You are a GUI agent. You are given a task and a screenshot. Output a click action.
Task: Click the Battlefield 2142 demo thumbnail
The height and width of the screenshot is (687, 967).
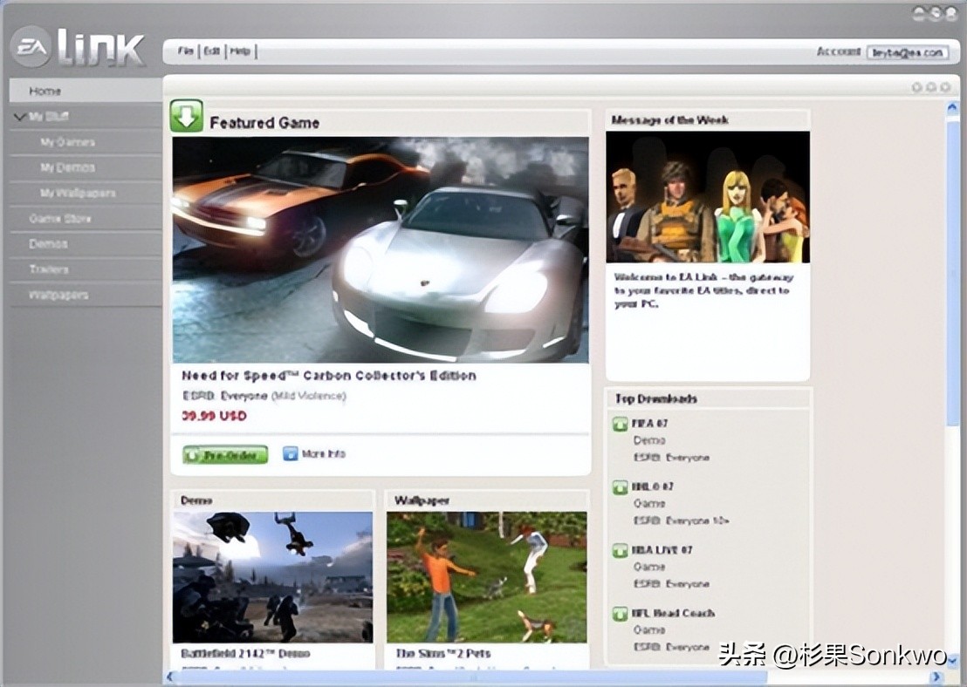(272, 577)
